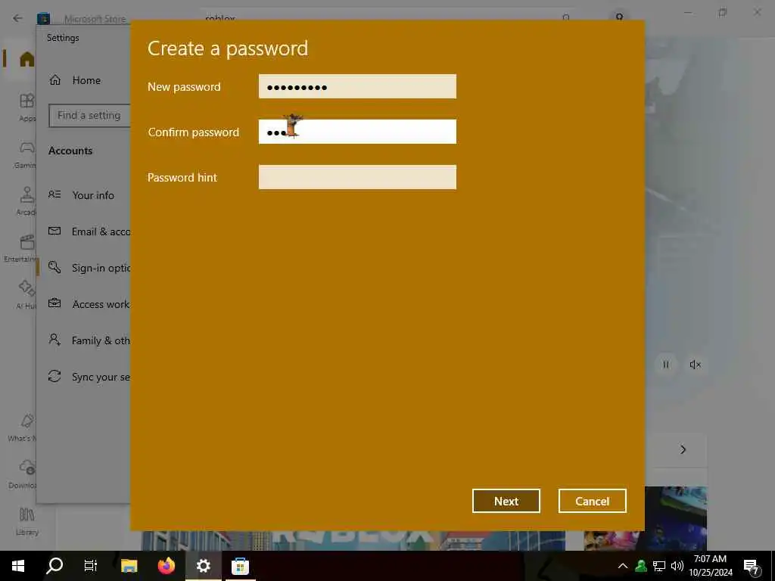Click the Microsoft Store profile icon
This screenshot has height=581, width=775.
[619, 17]
